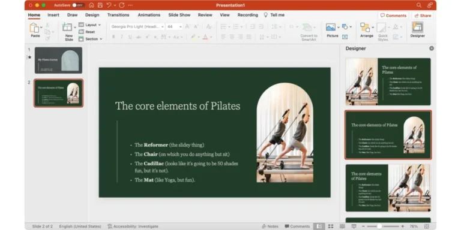
Task: Open the Layout dropdown
Action: click(89, 25)
